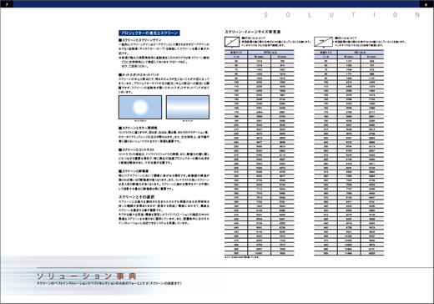Click the 'SOLUTION' spaced header text at top

click(x=341, y=15)
